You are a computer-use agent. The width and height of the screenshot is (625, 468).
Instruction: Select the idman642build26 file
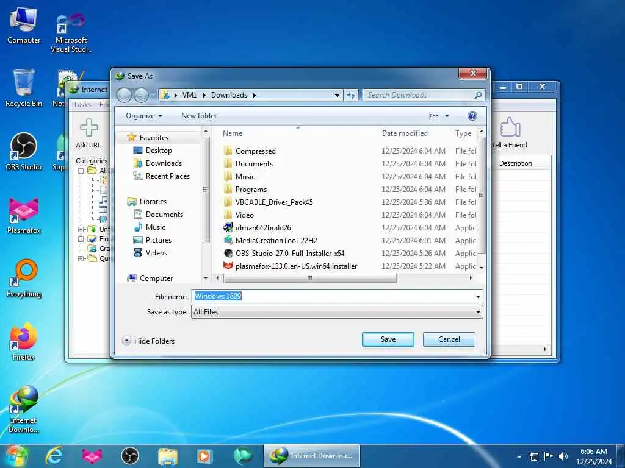pyautogui.click(x=257, y=228)
